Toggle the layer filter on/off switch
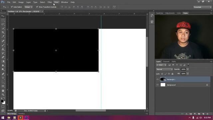The height and width of the screenshot is (120, 213). click(x=188, y=65)
